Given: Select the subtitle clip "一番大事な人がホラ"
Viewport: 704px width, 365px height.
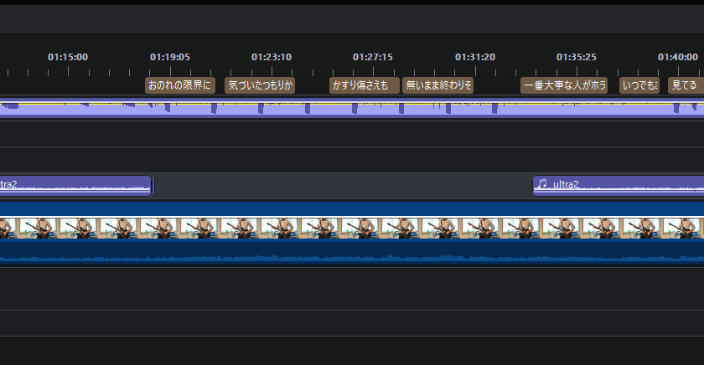Looking at the screenshot, I should click(x=563, y=85).
